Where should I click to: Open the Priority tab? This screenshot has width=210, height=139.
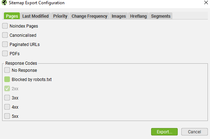[x=60, y=16]
